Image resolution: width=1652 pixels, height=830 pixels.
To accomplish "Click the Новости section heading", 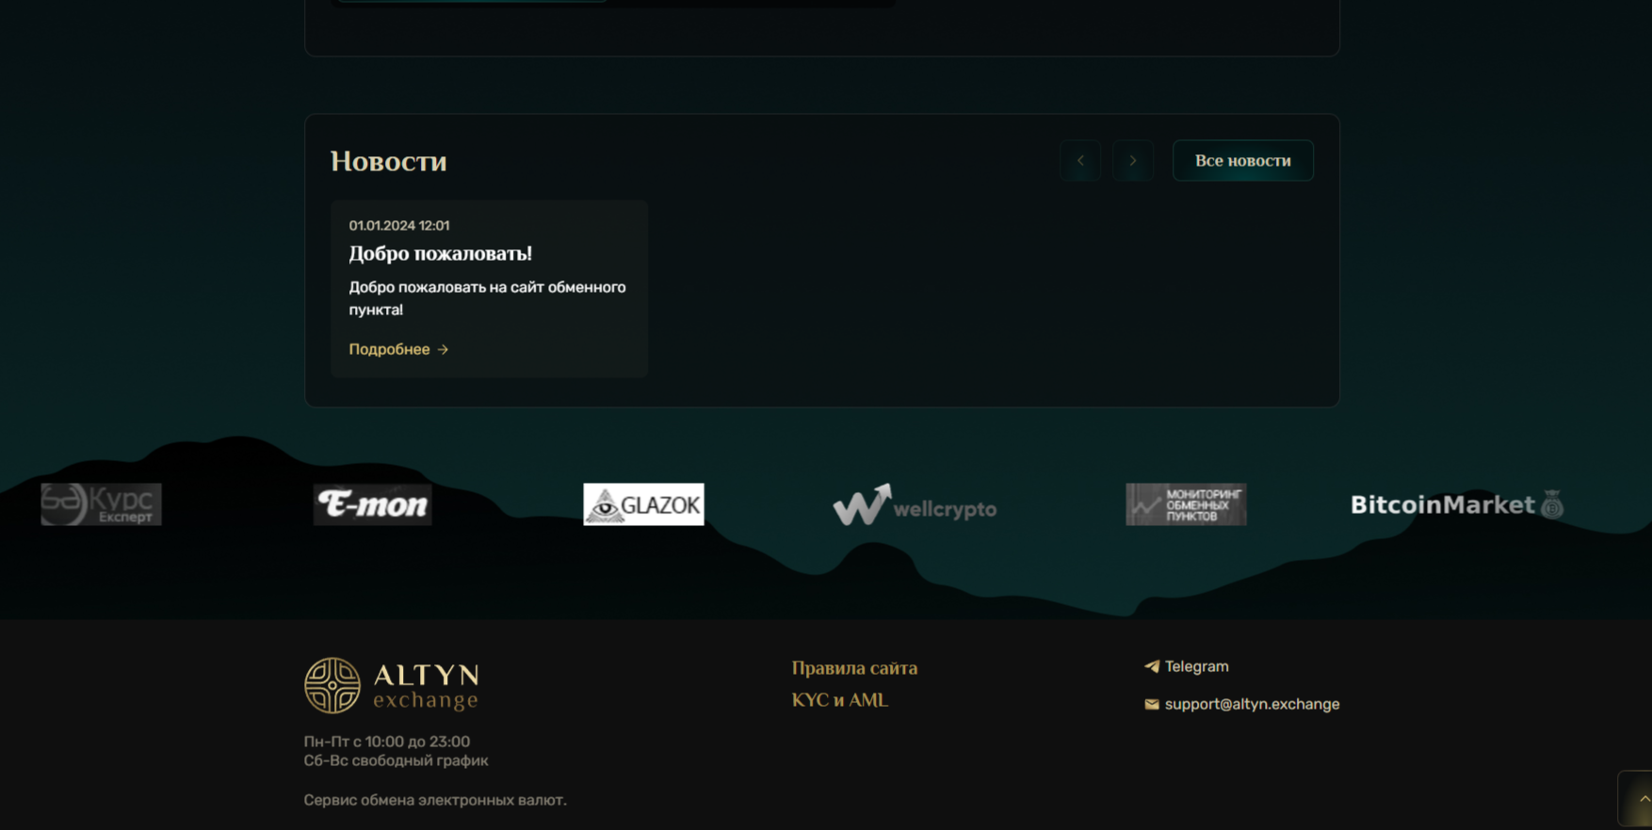I will click(x=388, y=161).
